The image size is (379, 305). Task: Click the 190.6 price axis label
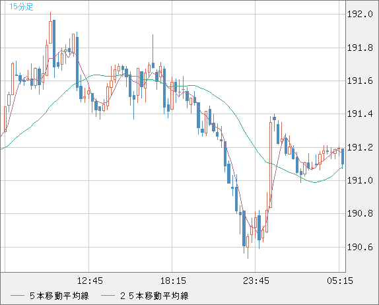(x=360, y=247)
